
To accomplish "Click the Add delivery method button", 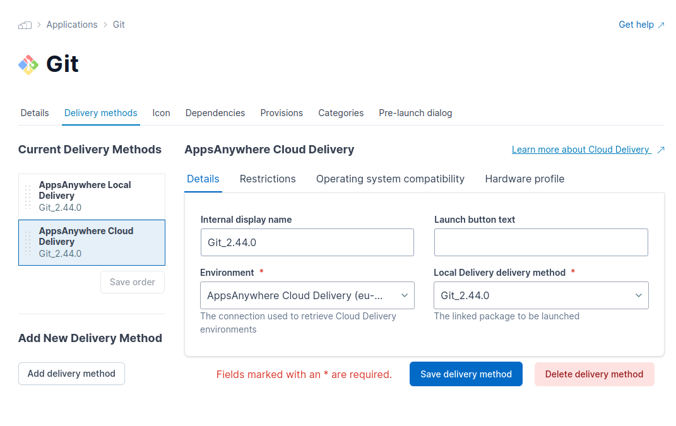I will click(x=71, y=374).
